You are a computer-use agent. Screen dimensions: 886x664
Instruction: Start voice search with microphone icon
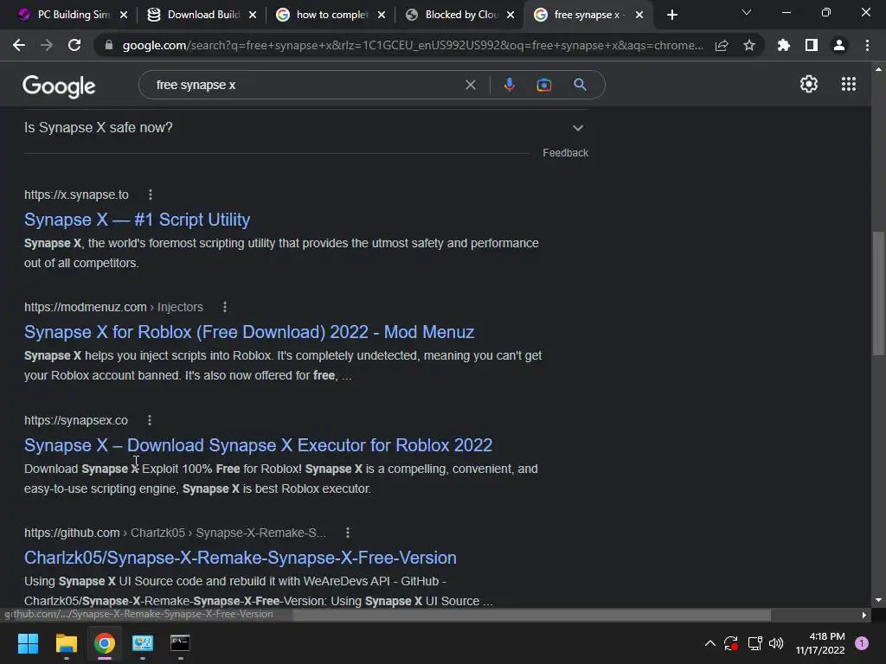pos(509,85)
